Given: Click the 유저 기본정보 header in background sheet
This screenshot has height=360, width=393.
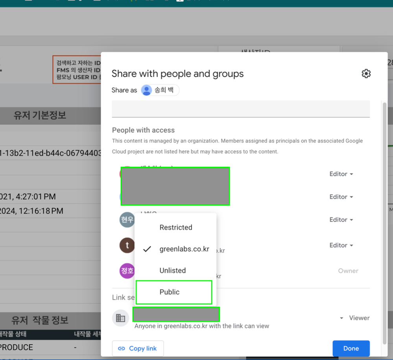Looking at the screenshot, I should pyautogui.click(x=40, y=115).
